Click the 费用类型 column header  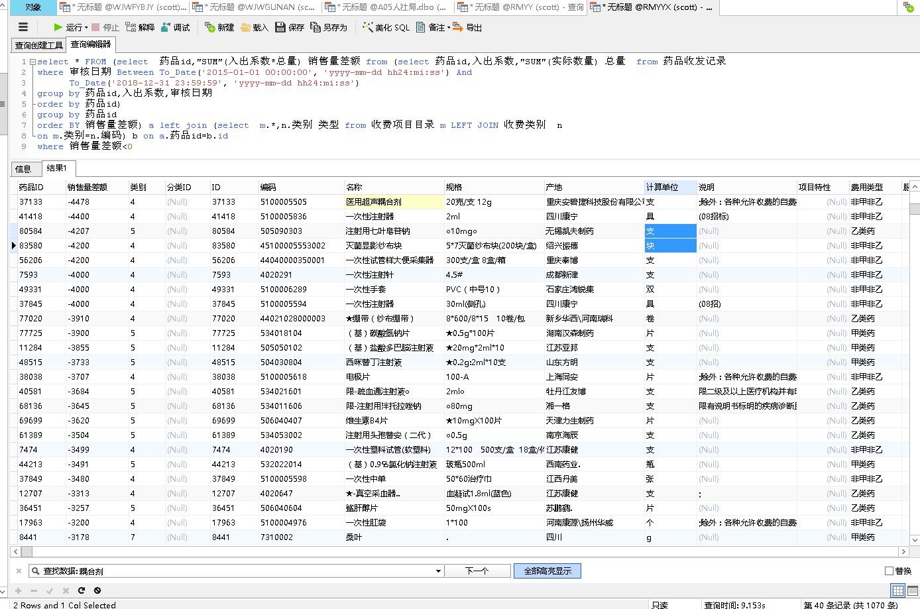(x=875, y=187)
